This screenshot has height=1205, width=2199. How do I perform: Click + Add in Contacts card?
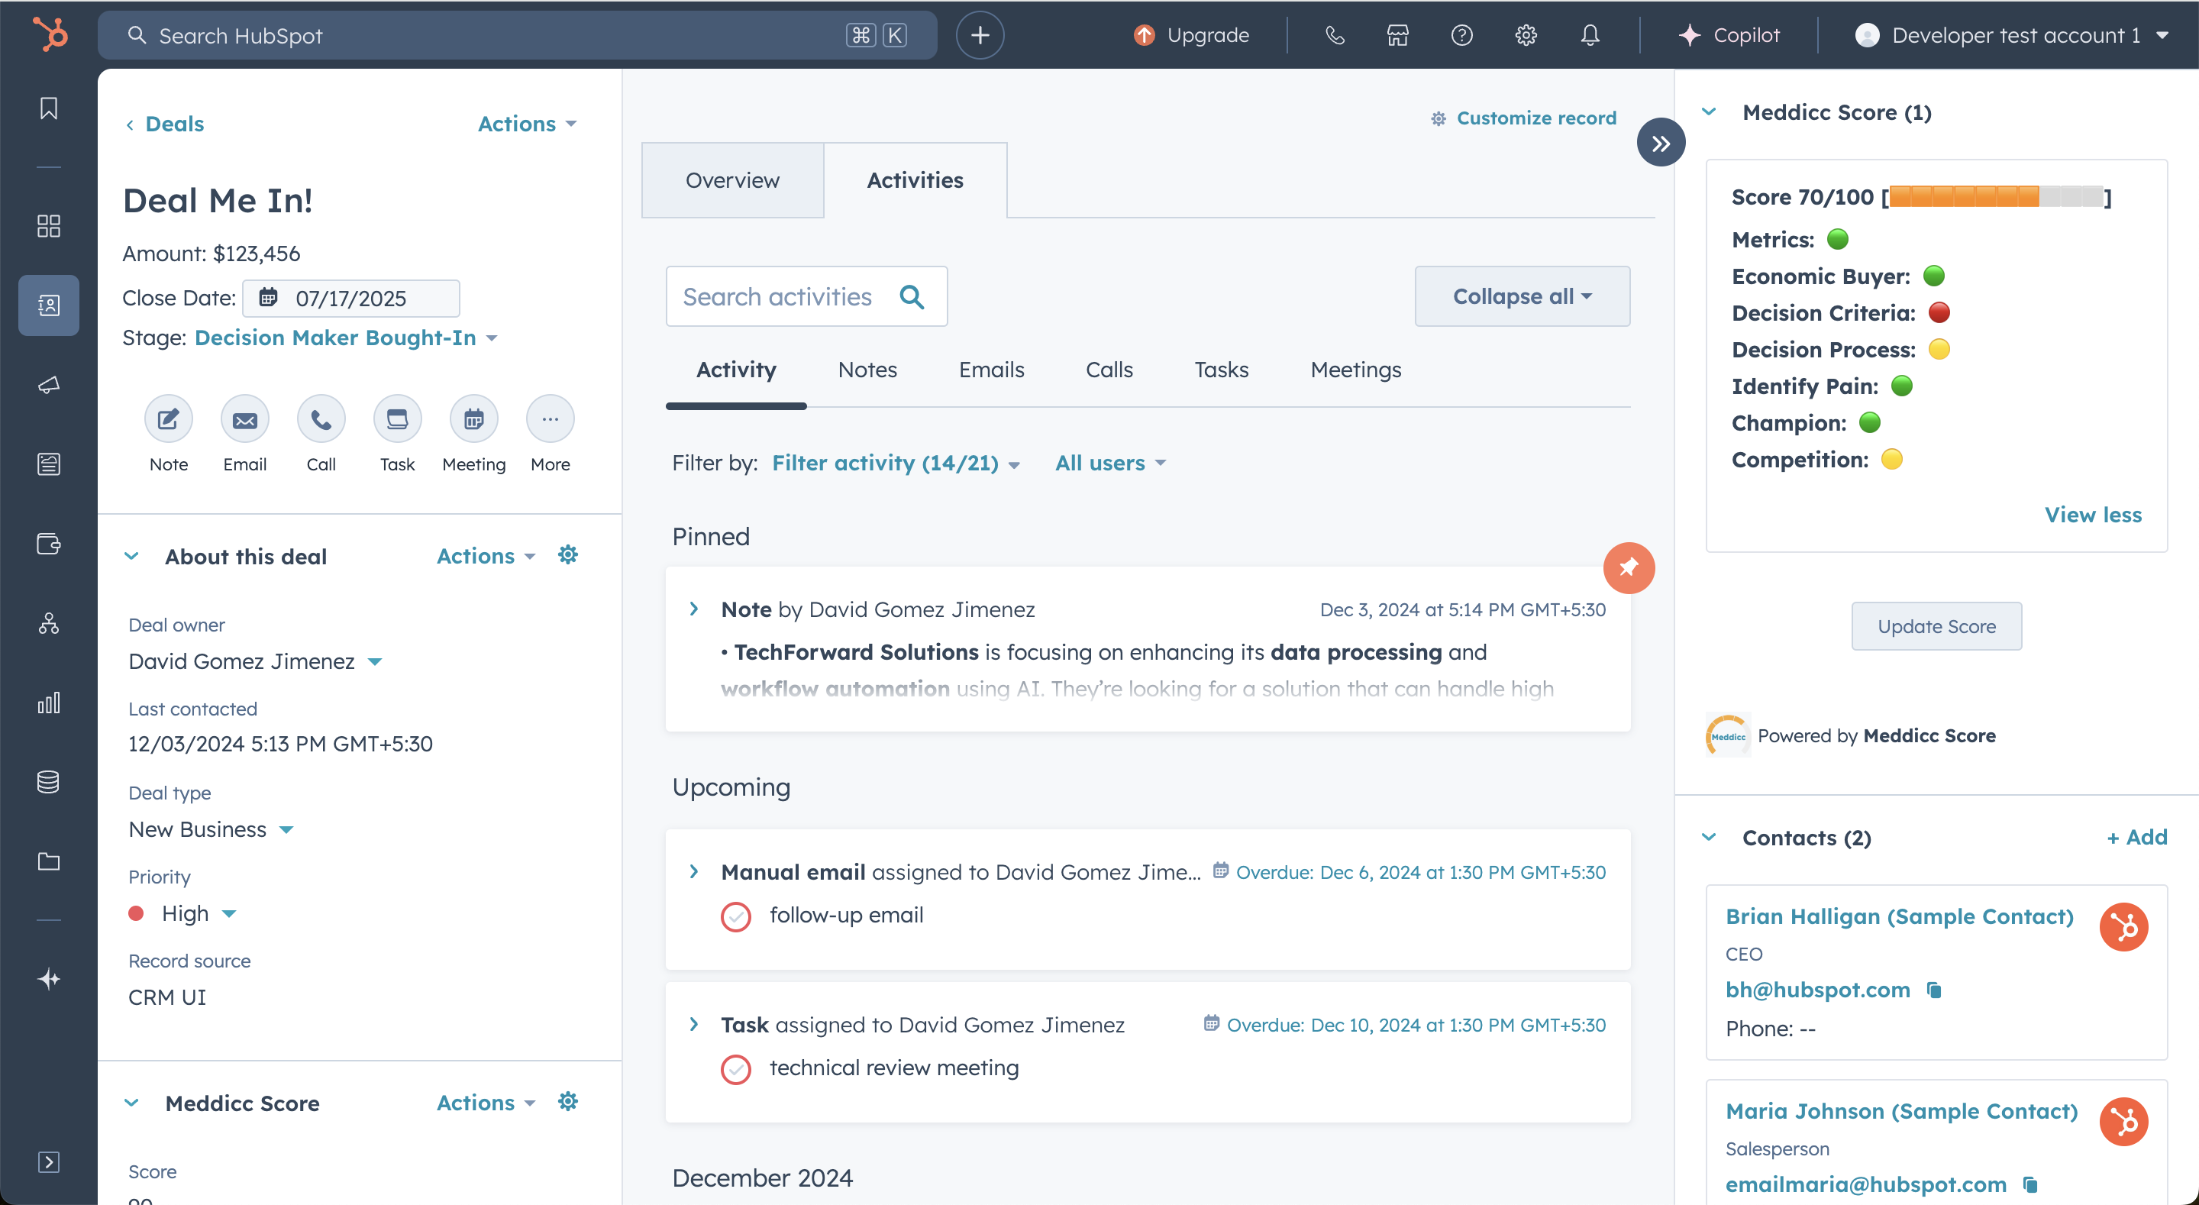2136,837
